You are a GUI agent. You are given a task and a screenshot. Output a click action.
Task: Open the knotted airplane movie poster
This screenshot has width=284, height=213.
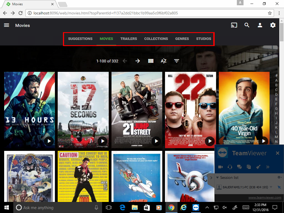190,176
